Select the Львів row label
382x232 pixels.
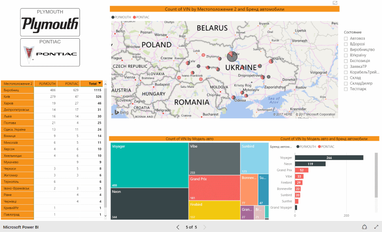coord(8,116)
